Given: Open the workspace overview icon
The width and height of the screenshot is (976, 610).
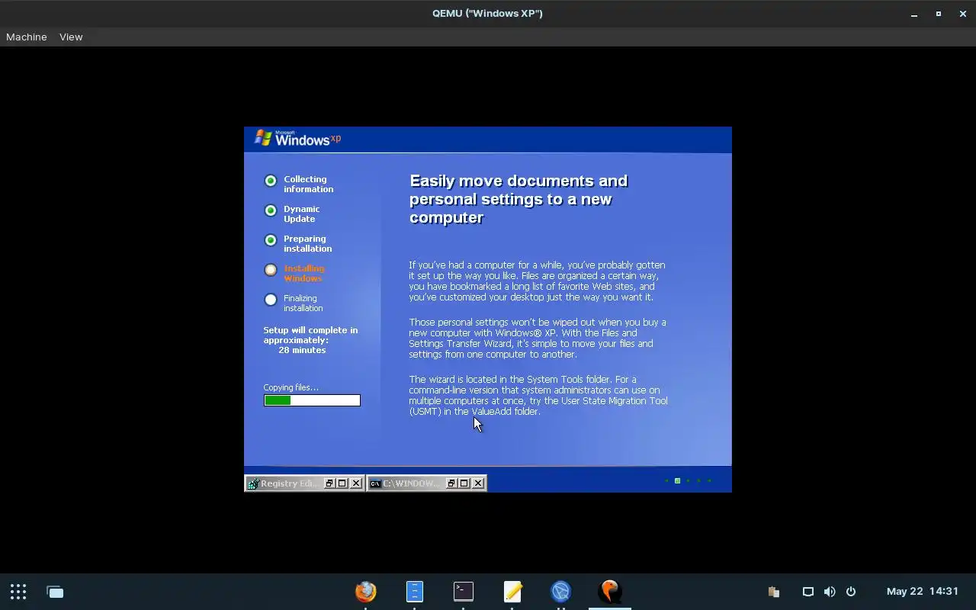Looking at the screenshot, I should (x=55, y=592).
